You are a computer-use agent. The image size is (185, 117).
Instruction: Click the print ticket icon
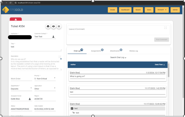(48, 26)
